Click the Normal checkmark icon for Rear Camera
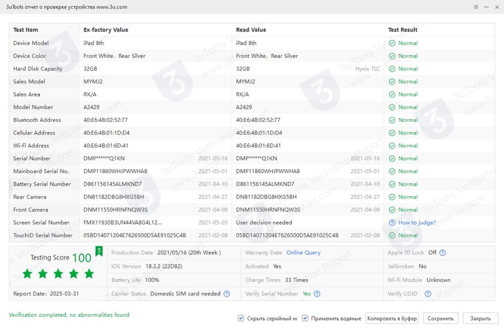504x331 pixels. click(392, 197)
